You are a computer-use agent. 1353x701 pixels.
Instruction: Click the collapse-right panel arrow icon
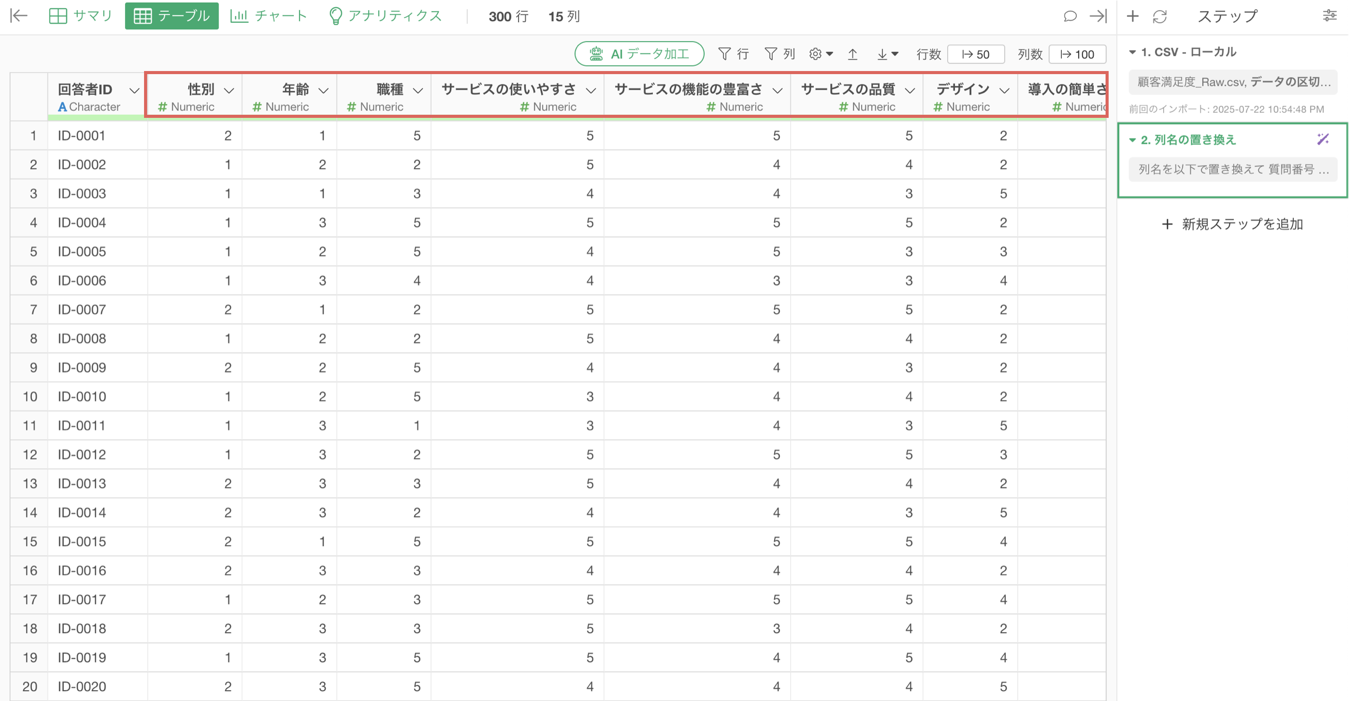1098,16
